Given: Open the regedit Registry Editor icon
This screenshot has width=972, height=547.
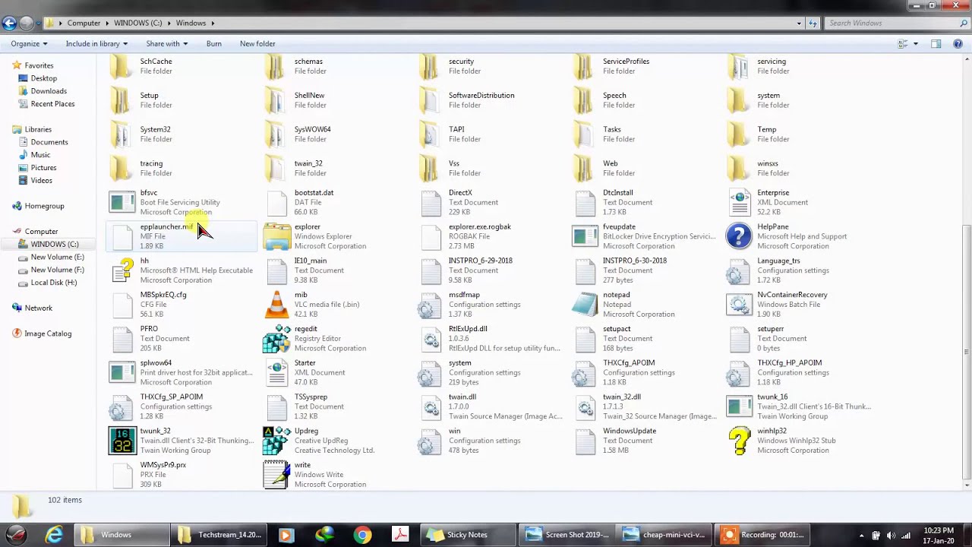Looking at the screenshot, I should point(276,339).
